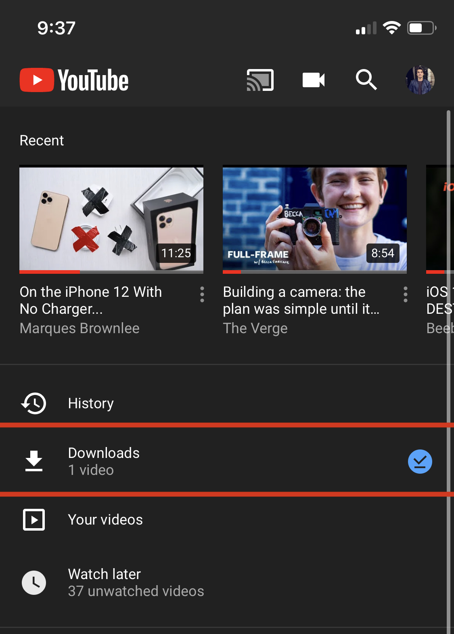Tap the 11:25 duration badge
Image resolution: width=454 pixels, height=634 pixels.
176,253
